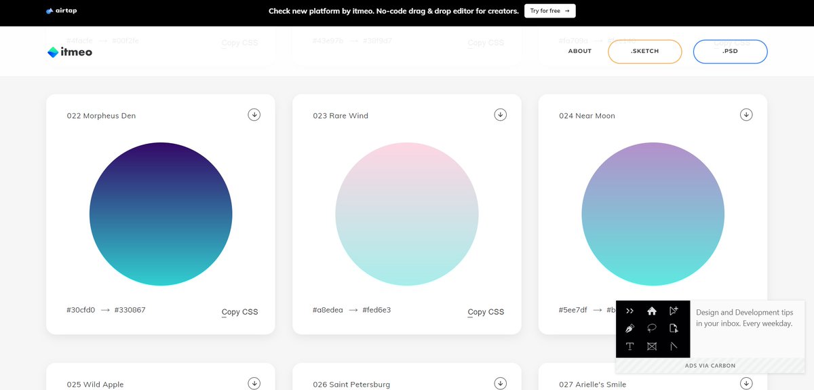814x390 pixels.
Task: Download the 024 Near Moon gradient
Action: pos(746,115)
